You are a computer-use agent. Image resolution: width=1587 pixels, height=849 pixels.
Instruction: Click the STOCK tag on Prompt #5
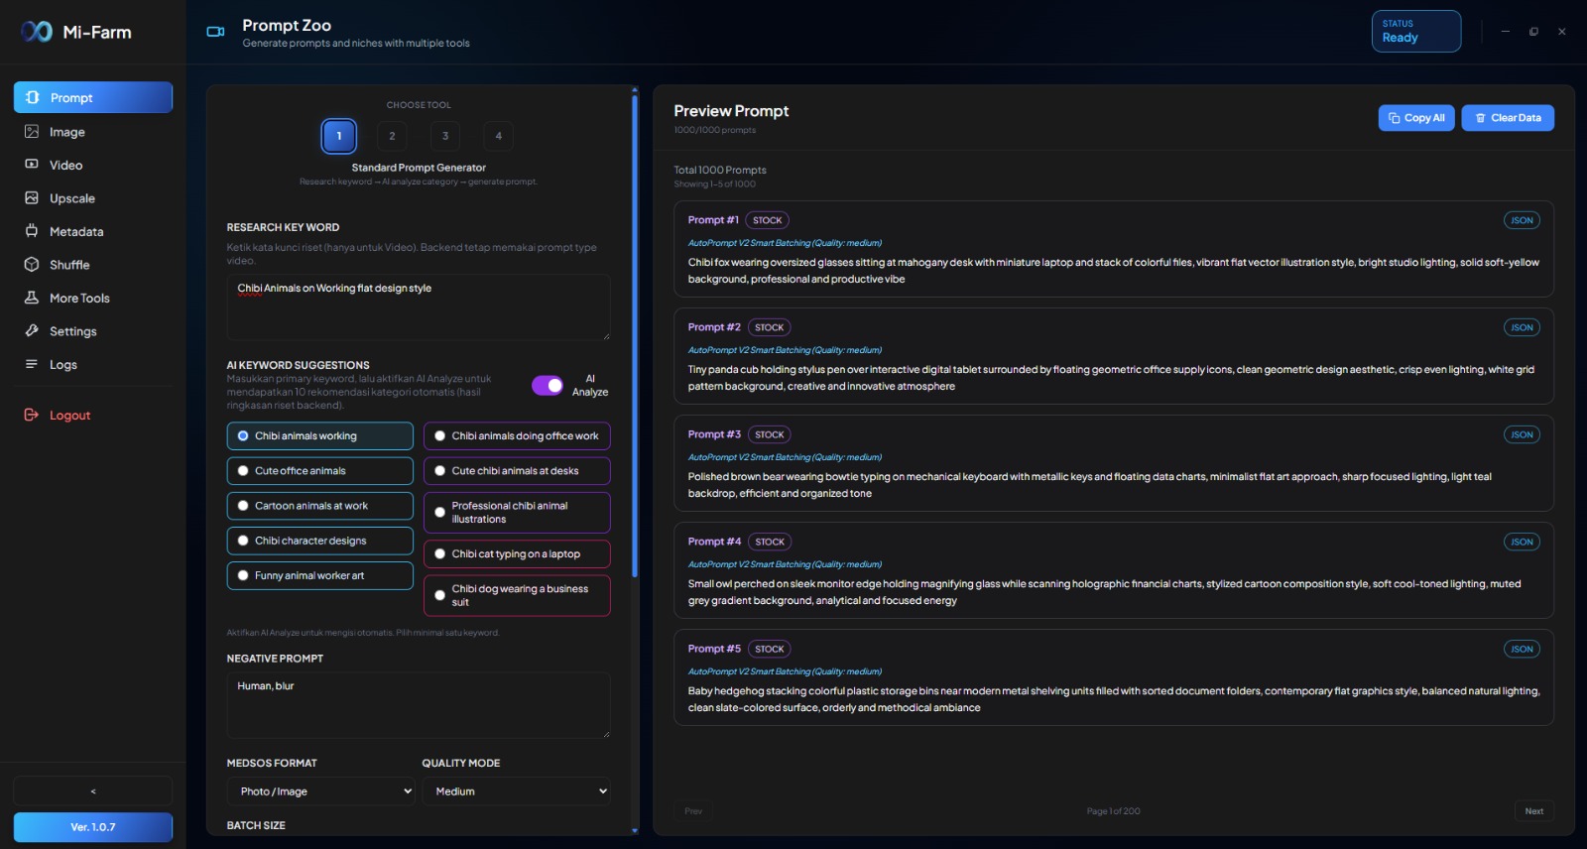(x=770, y=649)
